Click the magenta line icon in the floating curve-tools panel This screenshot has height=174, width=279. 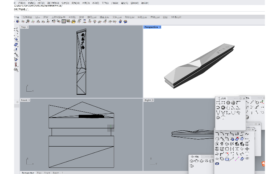237,159
